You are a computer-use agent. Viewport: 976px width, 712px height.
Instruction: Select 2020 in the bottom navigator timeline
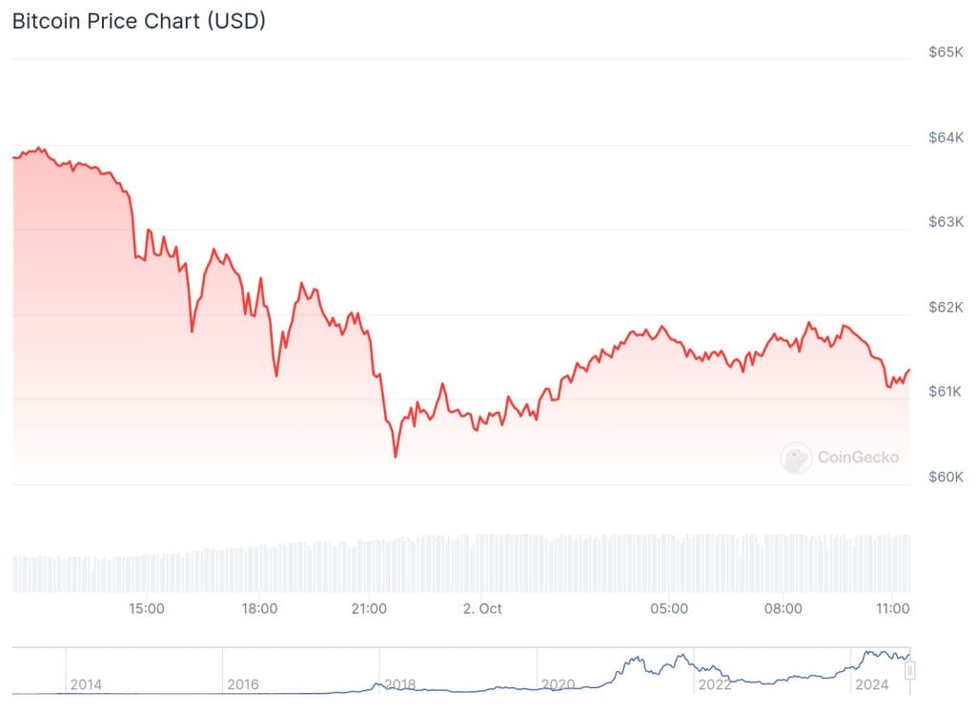(x=557, y=684)
